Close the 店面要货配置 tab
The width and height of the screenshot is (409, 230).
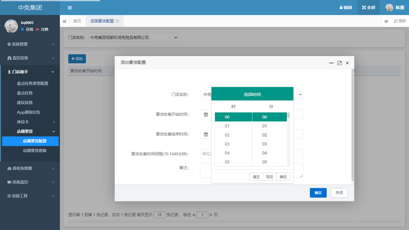click(117, 21)
